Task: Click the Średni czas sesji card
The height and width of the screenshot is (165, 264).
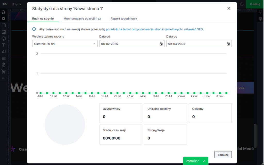Action: pos(121,134)
